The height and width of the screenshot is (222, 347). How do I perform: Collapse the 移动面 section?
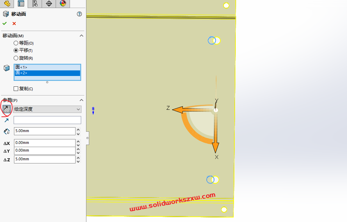pos(82,36)
